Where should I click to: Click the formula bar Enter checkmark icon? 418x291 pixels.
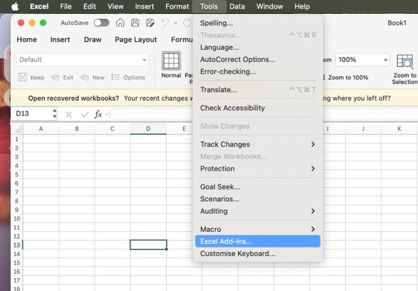85,115
